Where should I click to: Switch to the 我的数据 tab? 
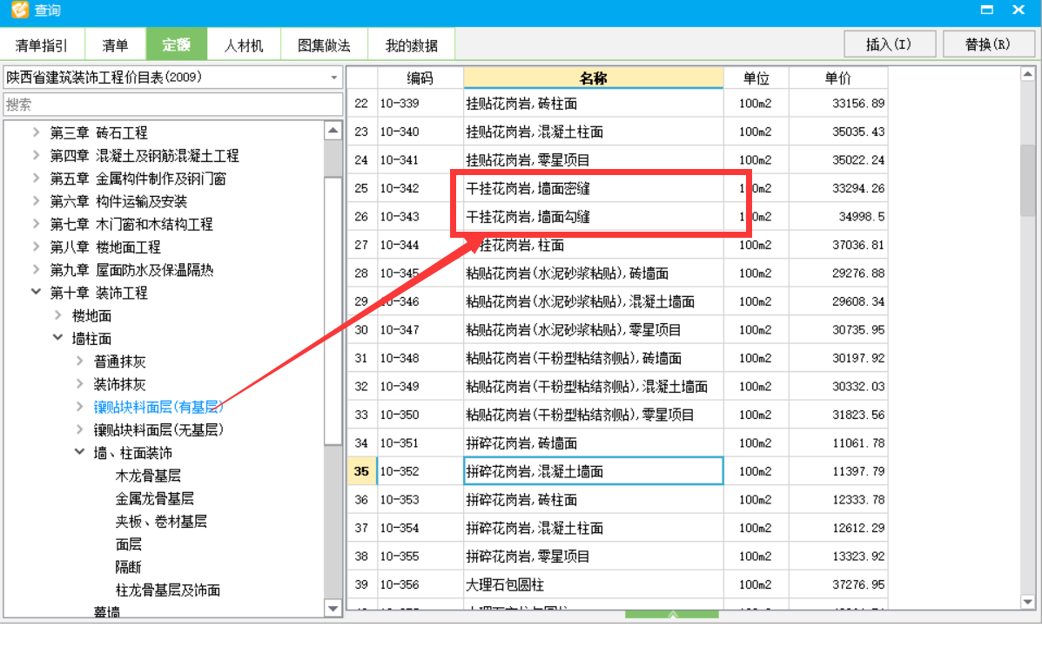pos(412,44)
